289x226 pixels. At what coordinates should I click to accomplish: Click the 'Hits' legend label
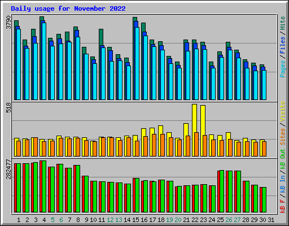[x=283, y=23]
